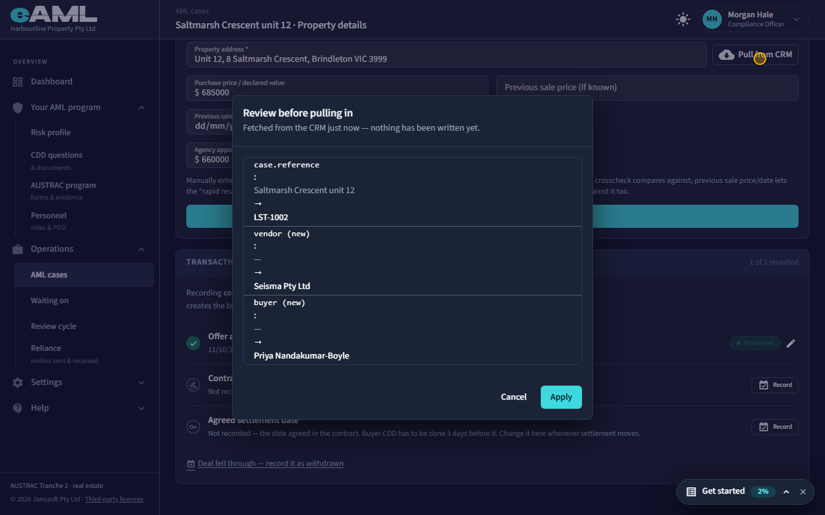Click the 2% progress indicator pill
This screenshot has width=825, height=515.
763,491
